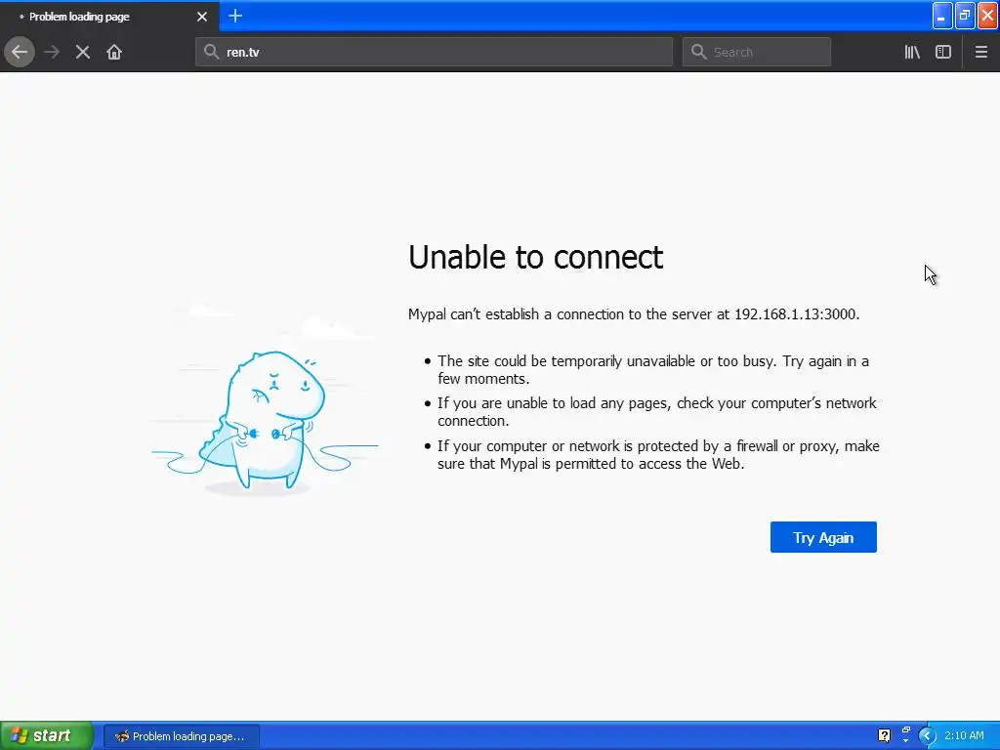The height and width of the screenshot is (750, 1000).
Task: Expand hidden system tray icons
Action: 927,736
